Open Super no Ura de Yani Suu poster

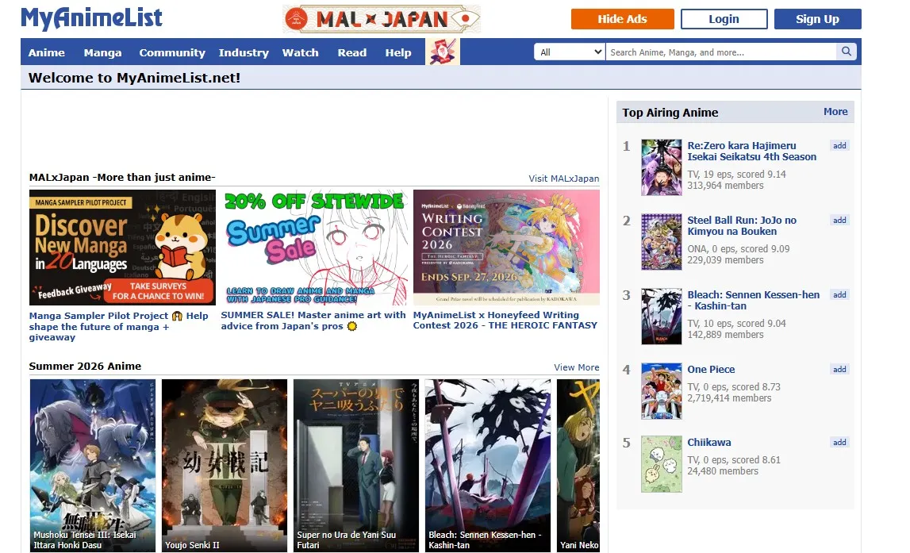point(356,466)
